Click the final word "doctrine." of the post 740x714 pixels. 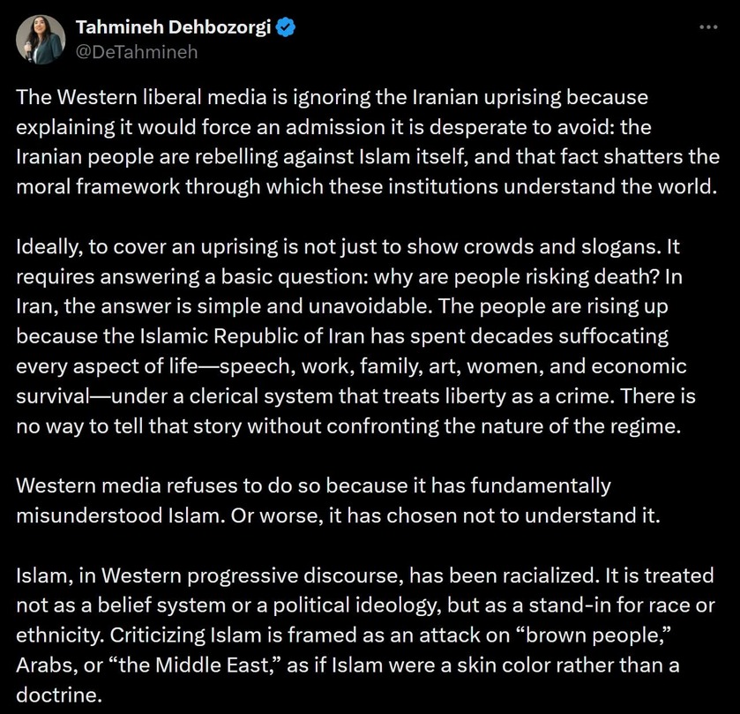[x=55, y=694]
